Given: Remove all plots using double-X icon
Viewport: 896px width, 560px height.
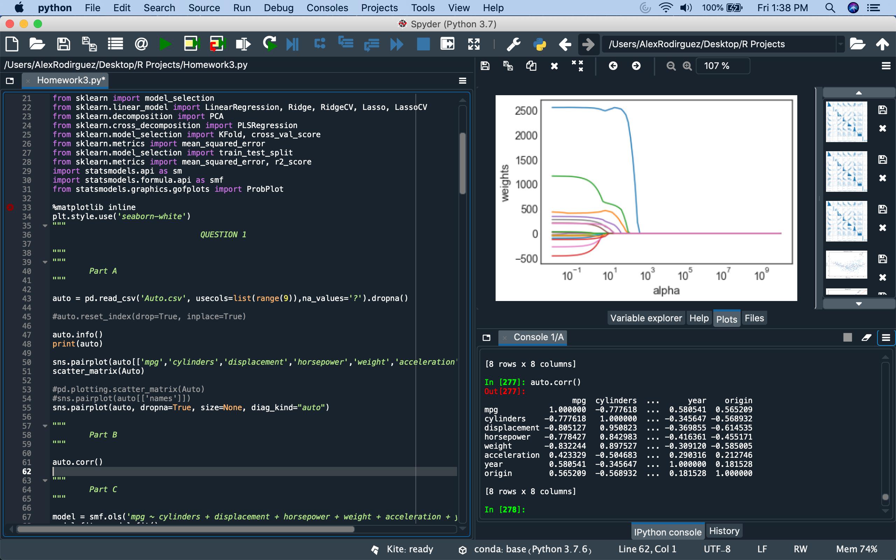Looking at the screenshot, I should tap(577, 66).
